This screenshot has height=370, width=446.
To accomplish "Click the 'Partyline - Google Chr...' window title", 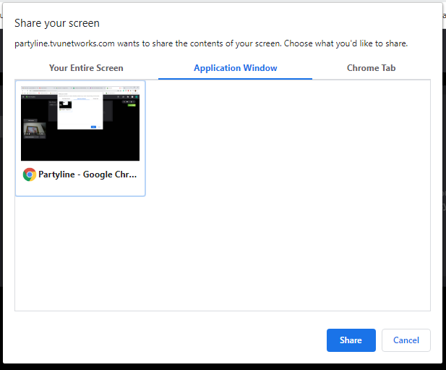I will [x=87, y=175].
